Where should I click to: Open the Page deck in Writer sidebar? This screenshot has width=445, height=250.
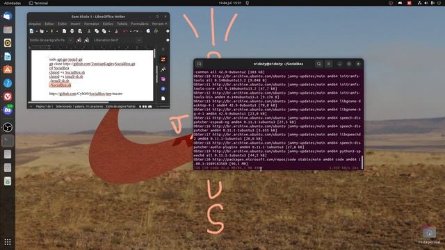pyautogui.click(x=163, y=99)
